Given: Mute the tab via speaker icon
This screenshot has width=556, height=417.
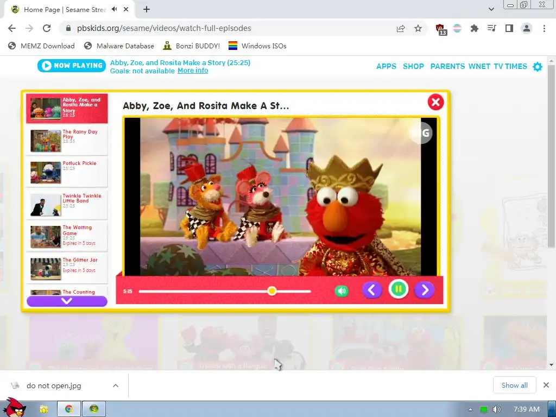Looking at the screenshot, I should 114,9.
